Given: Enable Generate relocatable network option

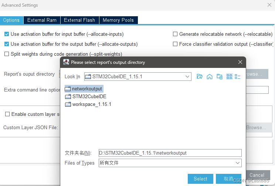Looking at the screenshot, I should 175,34.
